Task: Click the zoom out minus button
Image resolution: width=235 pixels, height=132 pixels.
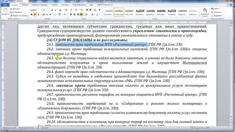Action: (x=211, y=128)
